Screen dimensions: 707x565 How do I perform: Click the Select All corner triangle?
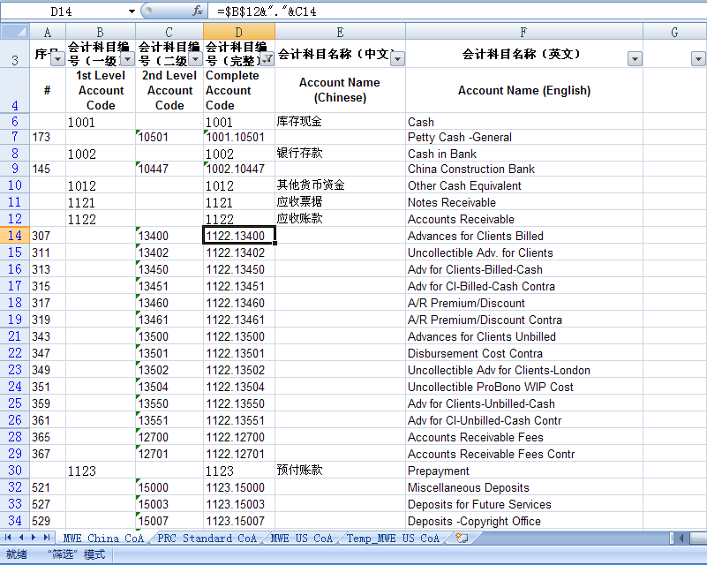pyautogui.click(x=14, y=31)
